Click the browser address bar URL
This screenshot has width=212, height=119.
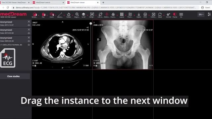(105, 8)
